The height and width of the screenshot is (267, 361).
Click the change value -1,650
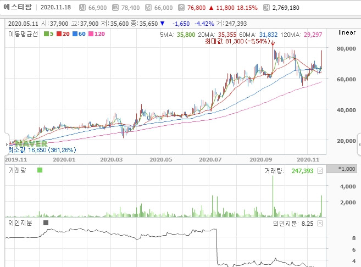tap(181, 24)
